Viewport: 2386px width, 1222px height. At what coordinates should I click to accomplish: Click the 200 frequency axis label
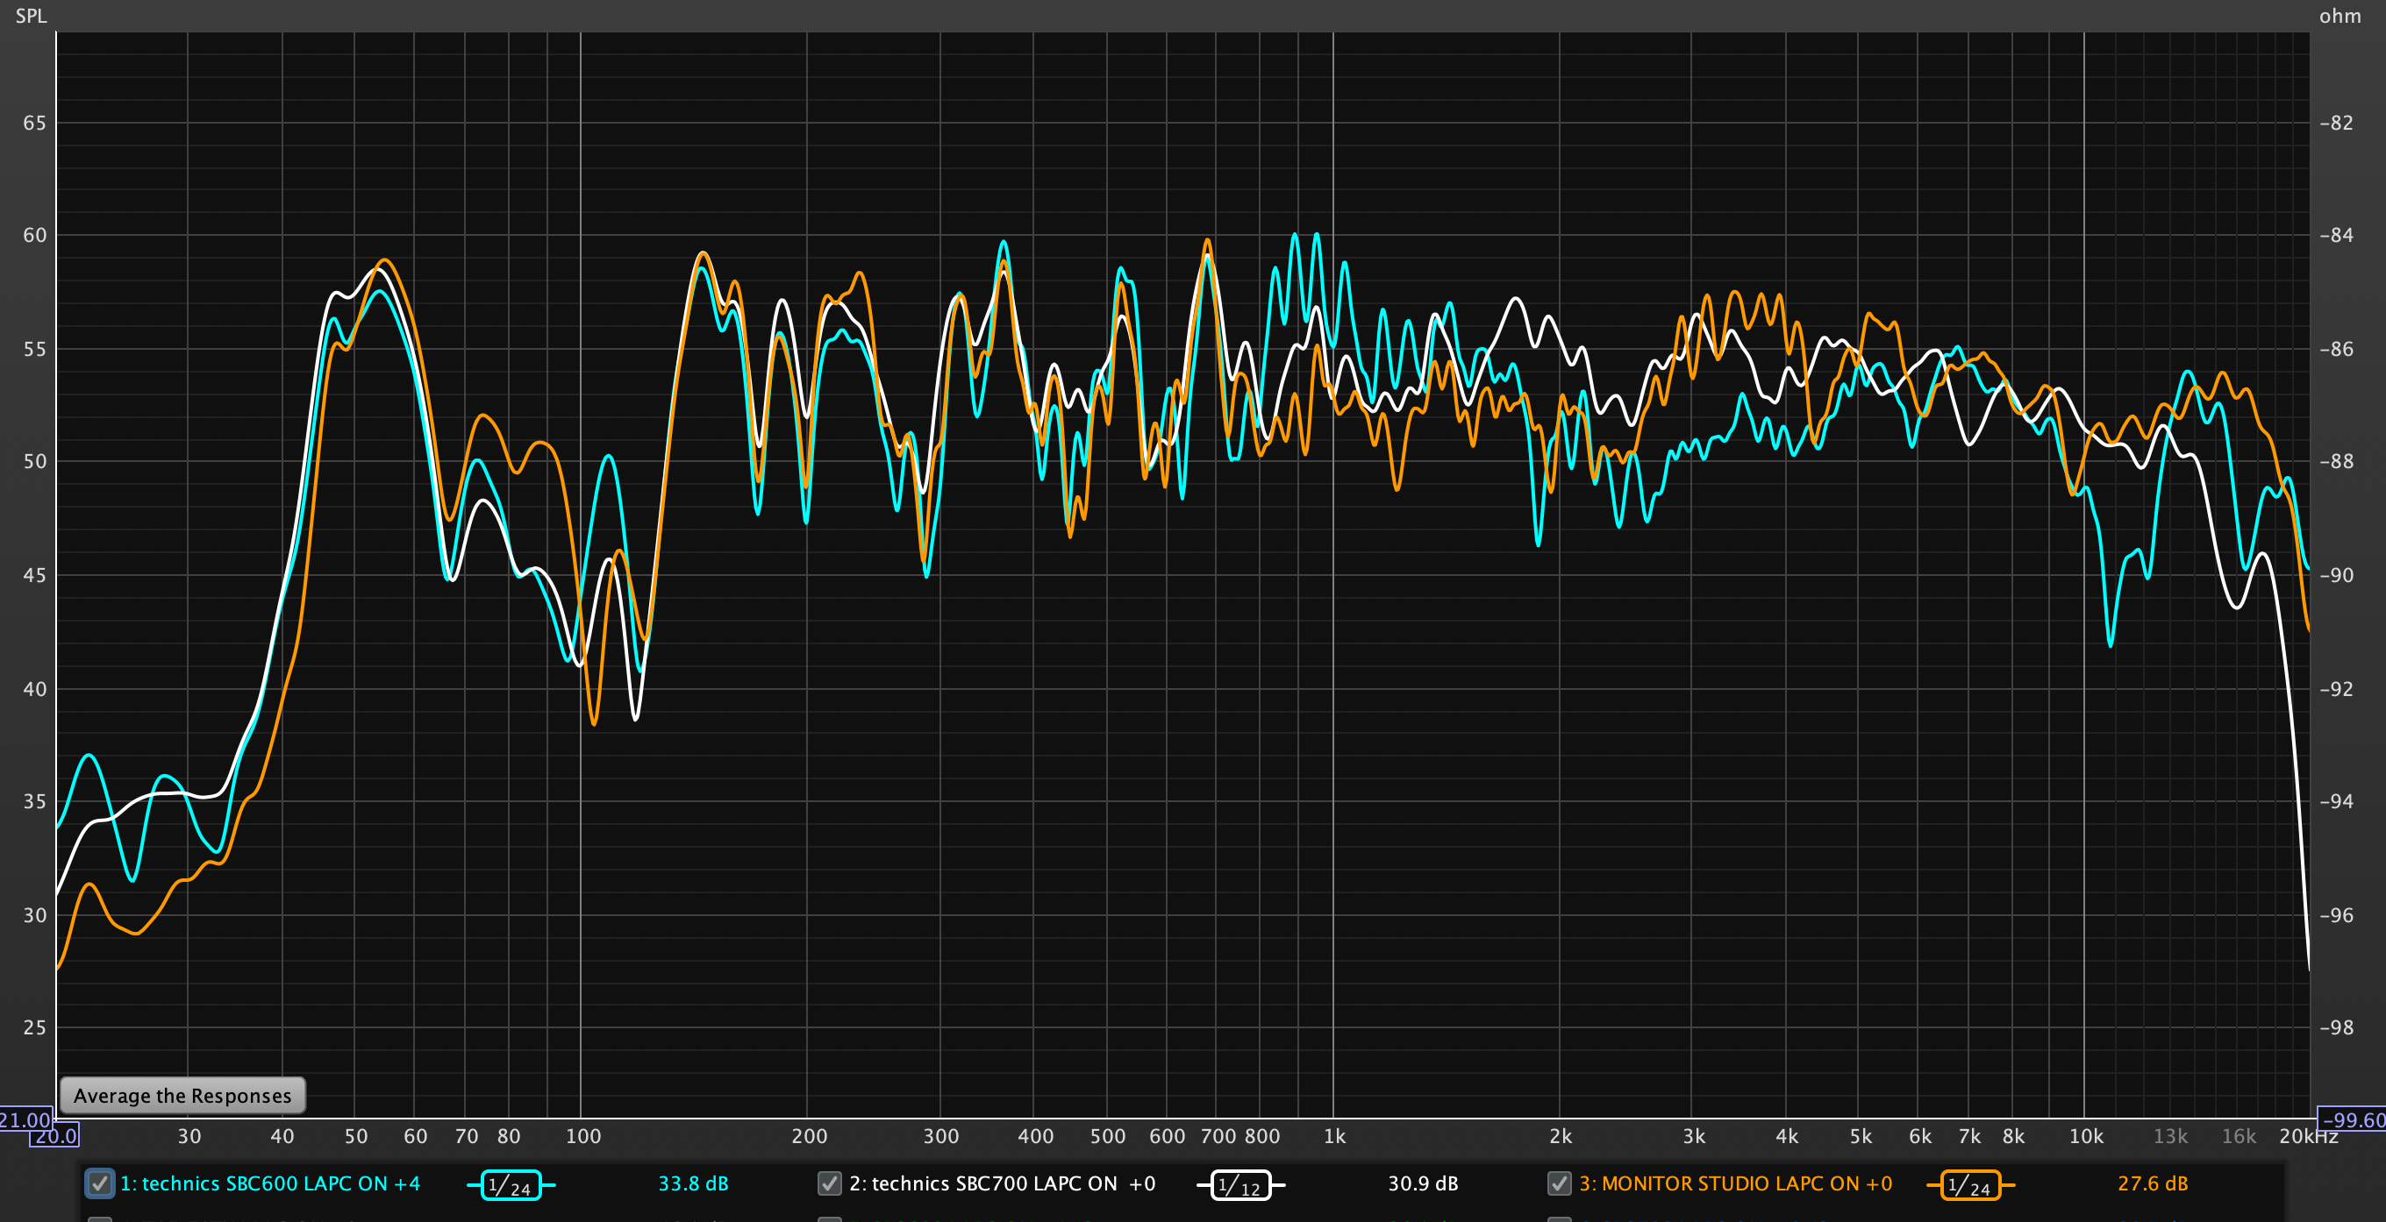coord(809,1136)
